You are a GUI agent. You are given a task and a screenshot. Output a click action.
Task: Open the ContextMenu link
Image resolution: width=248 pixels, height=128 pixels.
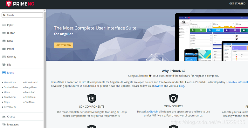point(11,87)
